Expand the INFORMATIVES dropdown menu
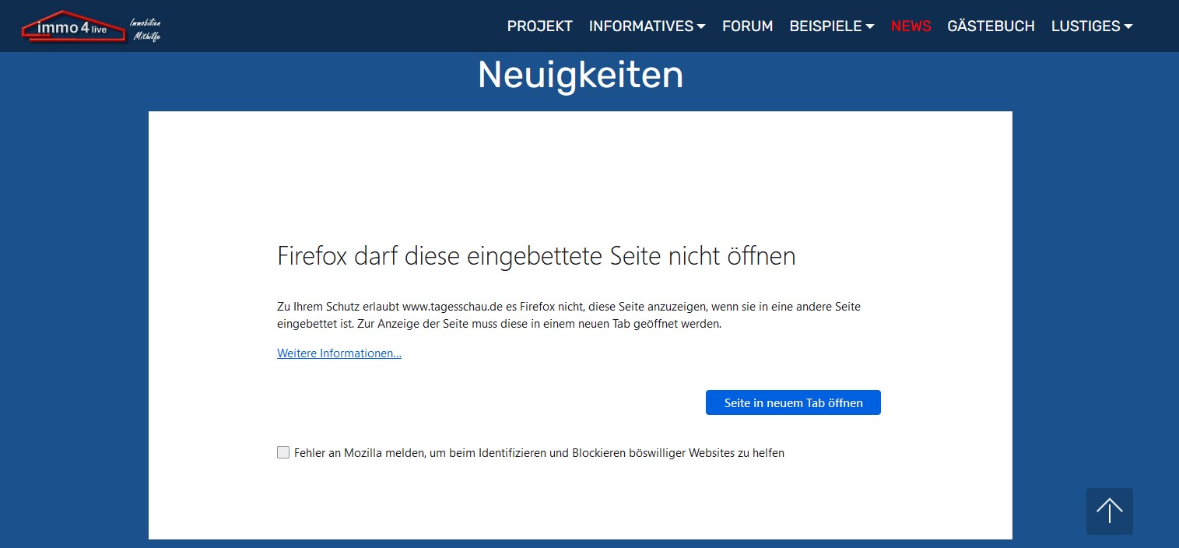The width and height of the screenshot is (1179, 548). pyautogui.click(x=640, y=26)
